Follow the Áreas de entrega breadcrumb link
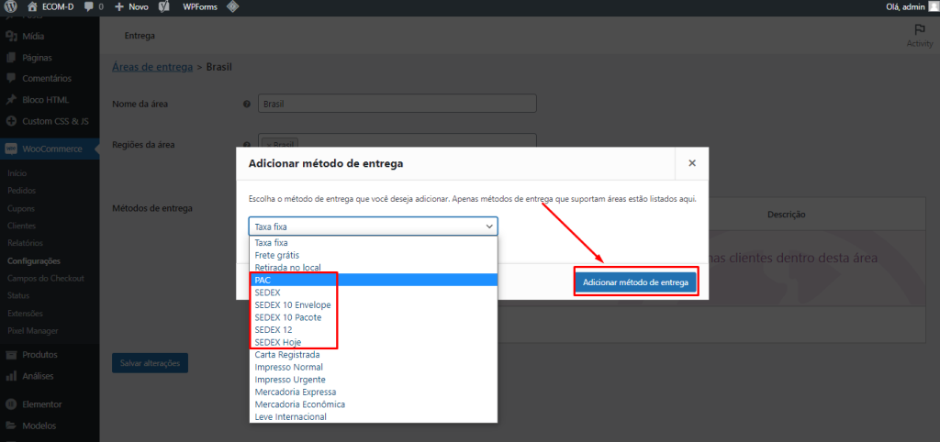 point(152,66)
